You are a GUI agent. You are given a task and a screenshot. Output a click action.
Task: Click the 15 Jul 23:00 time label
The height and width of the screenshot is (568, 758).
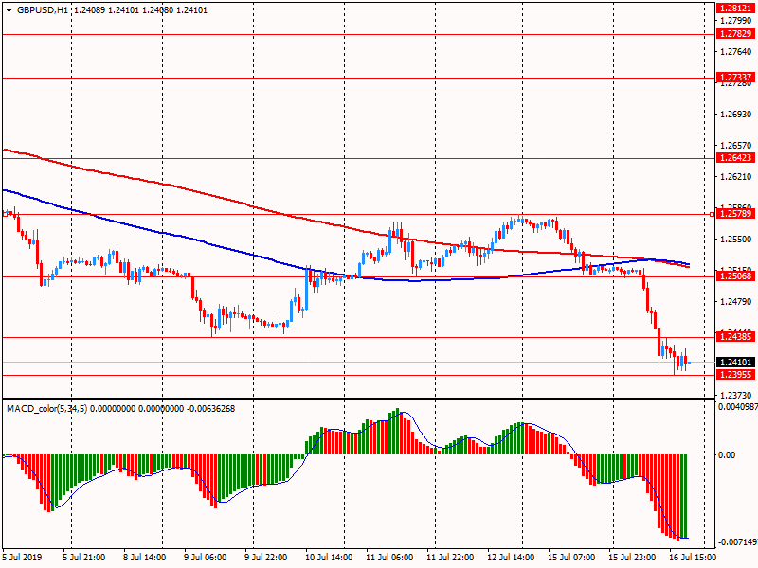point(632,558)
